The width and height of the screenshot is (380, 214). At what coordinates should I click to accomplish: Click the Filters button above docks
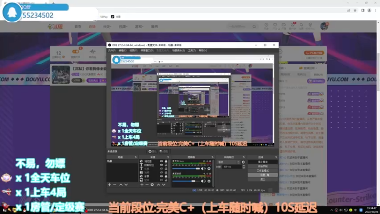coord(163,151)
